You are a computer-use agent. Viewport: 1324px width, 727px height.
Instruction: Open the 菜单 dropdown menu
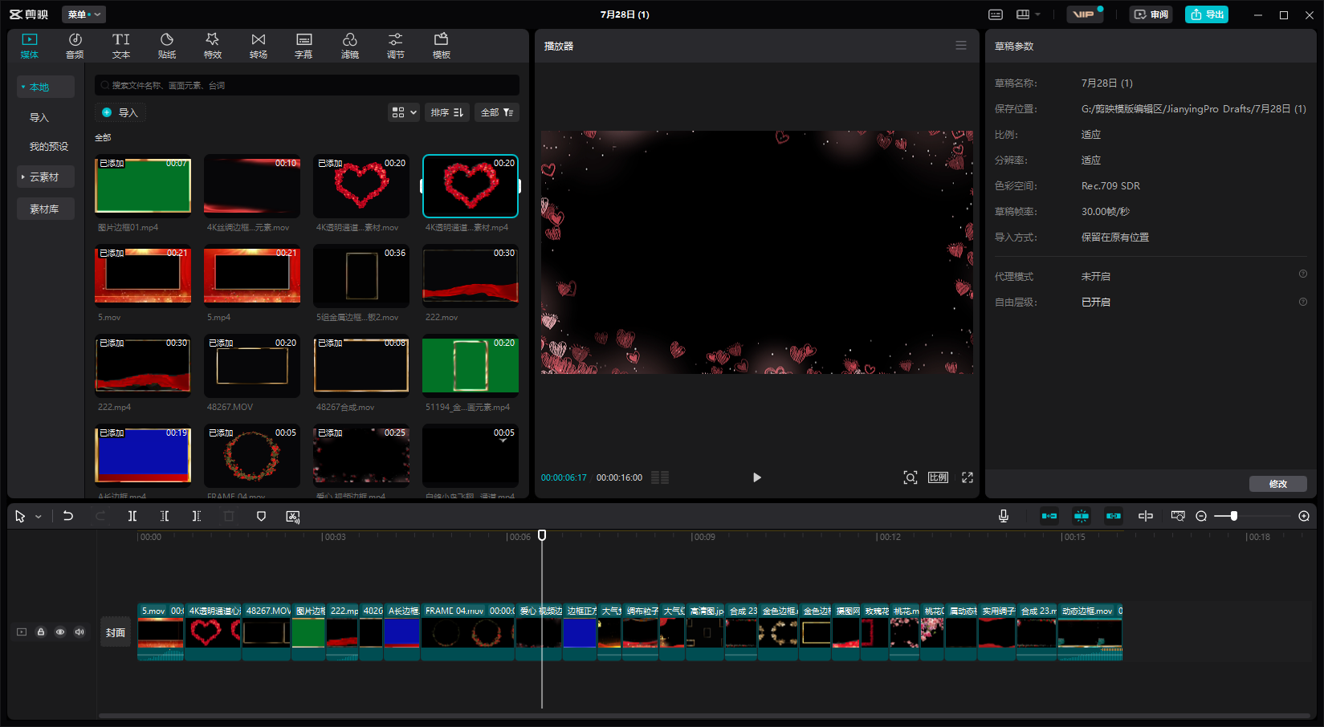click(x=84, y=14)
